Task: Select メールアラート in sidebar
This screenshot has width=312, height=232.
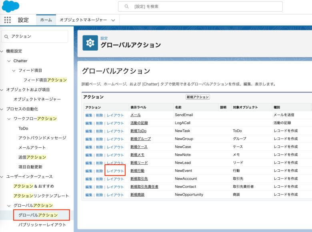Action: 32,148
